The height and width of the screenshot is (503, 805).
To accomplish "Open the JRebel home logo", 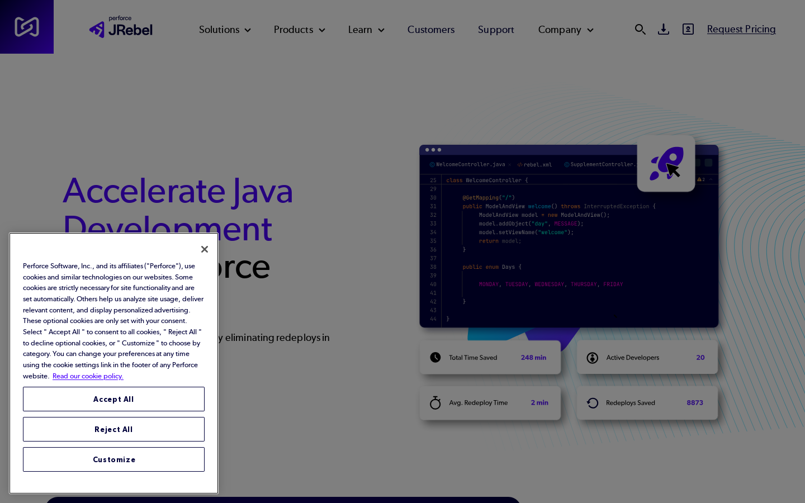I will (121, 27).
